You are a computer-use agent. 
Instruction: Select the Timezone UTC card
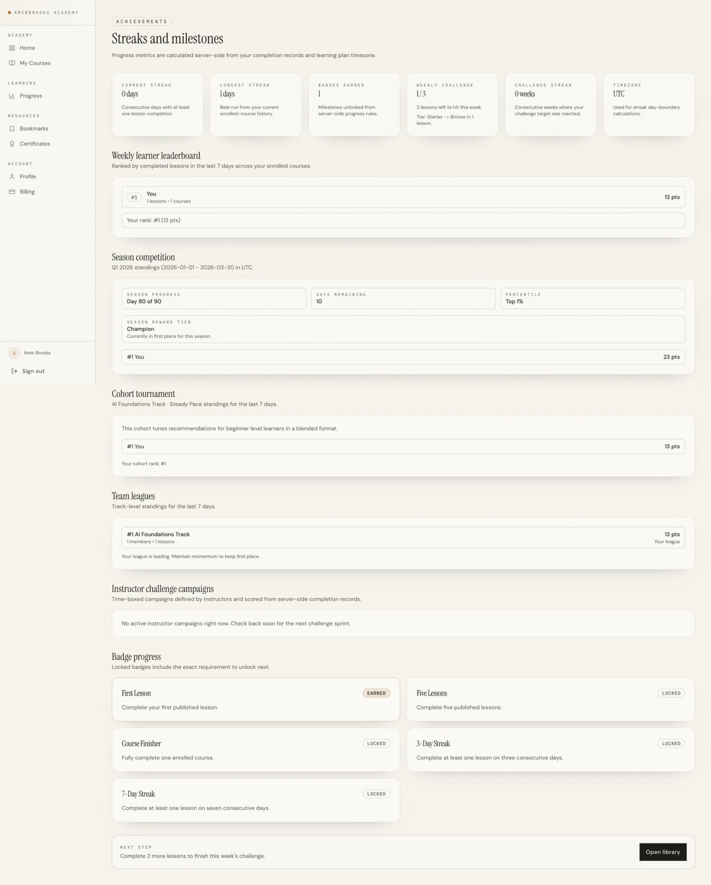(x=649, y=104)
